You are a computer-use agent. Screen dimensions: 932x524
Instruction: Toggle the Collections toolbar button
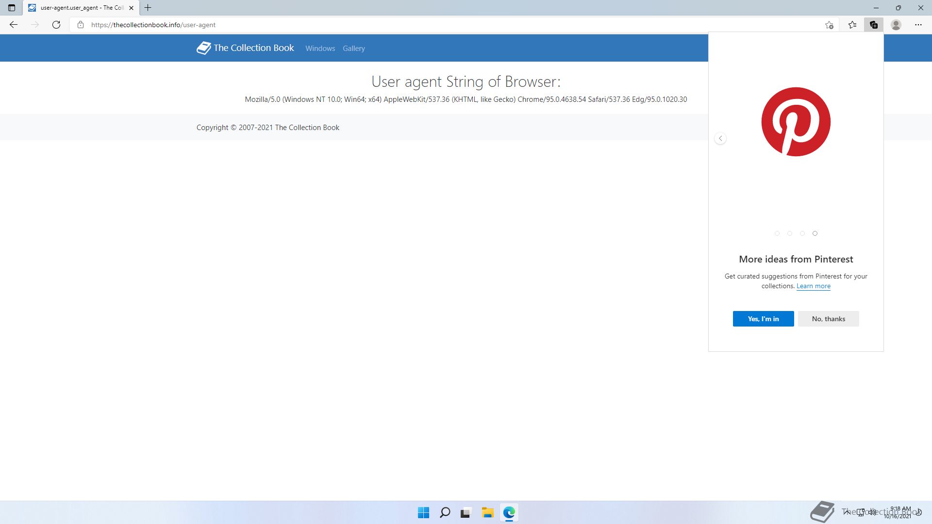(x=874, y=25)
